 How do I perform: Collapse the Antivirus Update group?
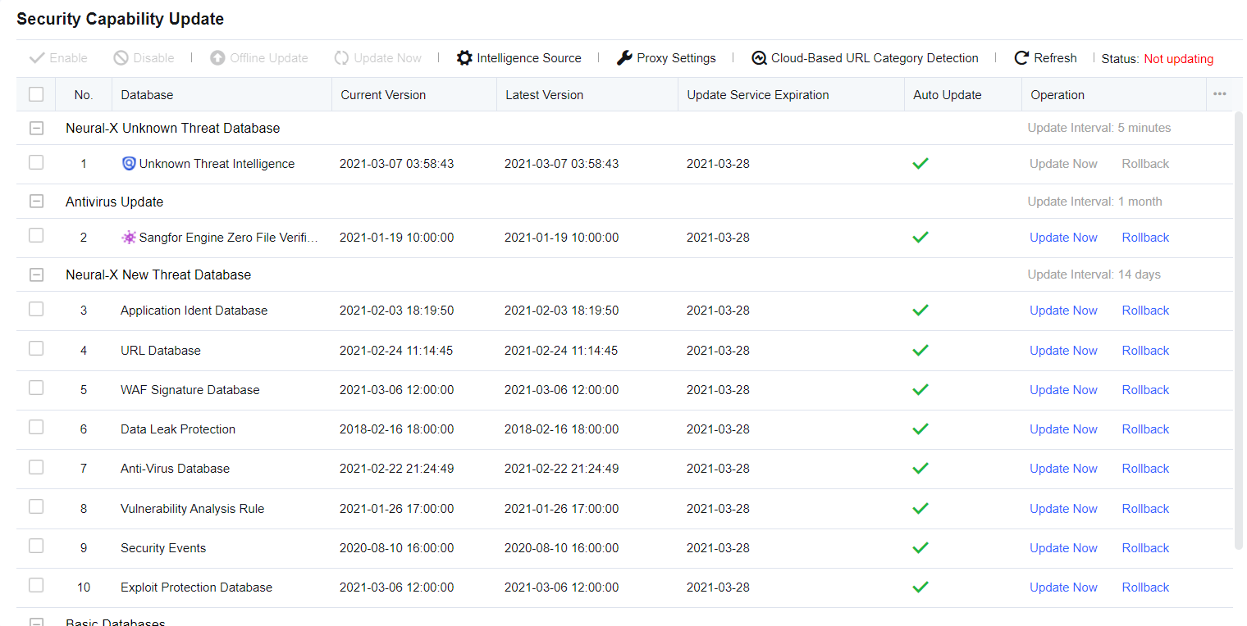coord(36,202)
